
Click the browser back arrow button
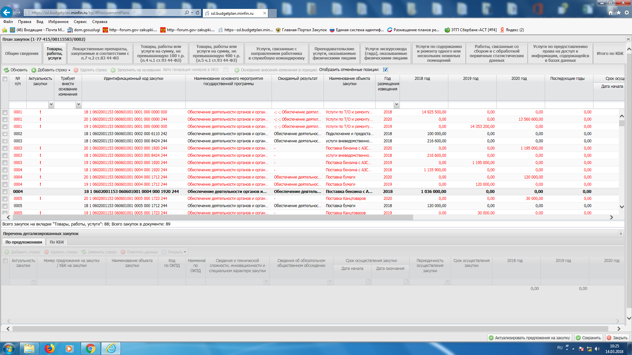pos(7,12)
